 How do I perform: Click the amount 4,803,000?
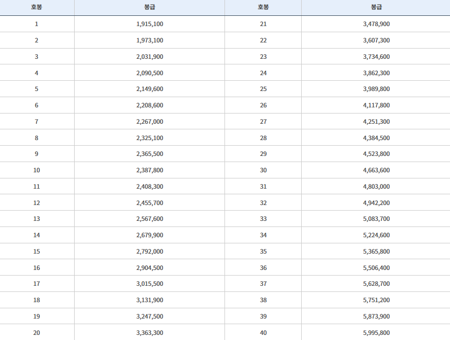[376, 187]
